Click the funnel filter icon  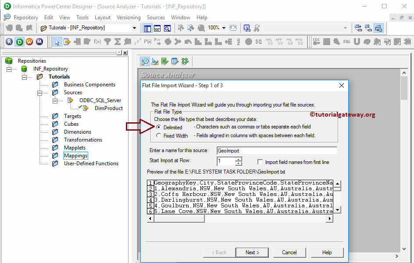click(107, 42)
